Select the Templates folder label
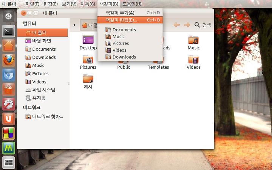272x170 pixels. click(158, 67)
